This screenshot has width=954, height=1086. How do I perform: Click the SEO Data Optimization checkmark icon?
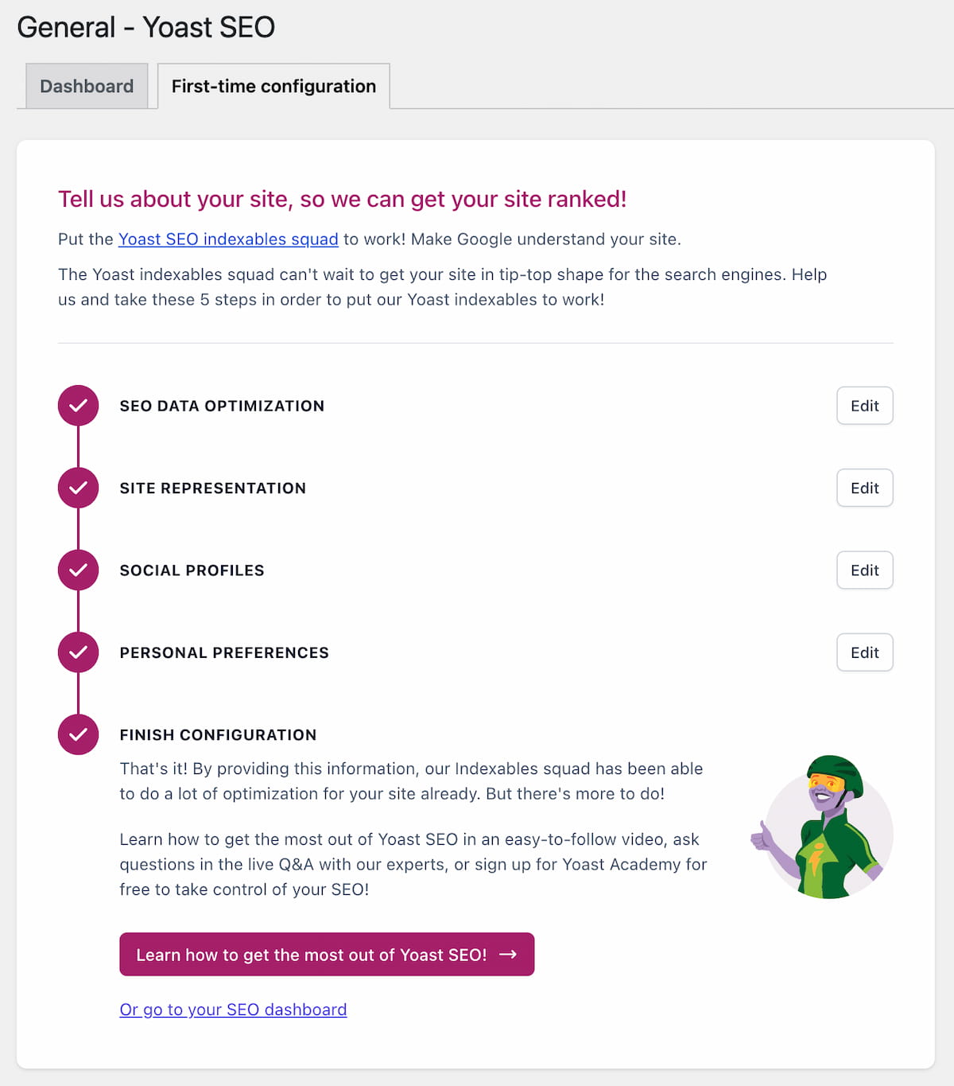coord(78,406)
